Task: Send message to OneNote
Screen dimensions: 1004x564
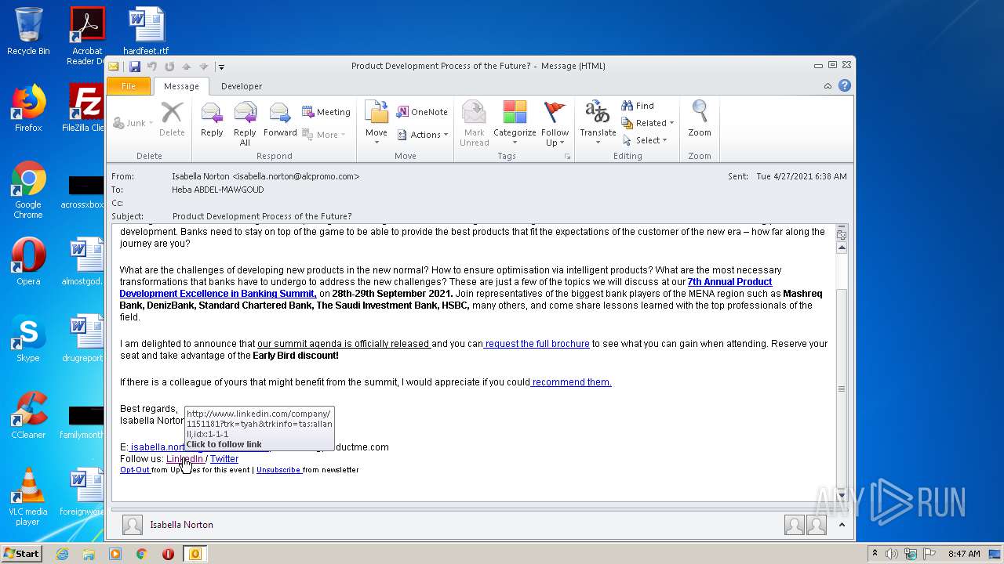Action: point(422,112)
